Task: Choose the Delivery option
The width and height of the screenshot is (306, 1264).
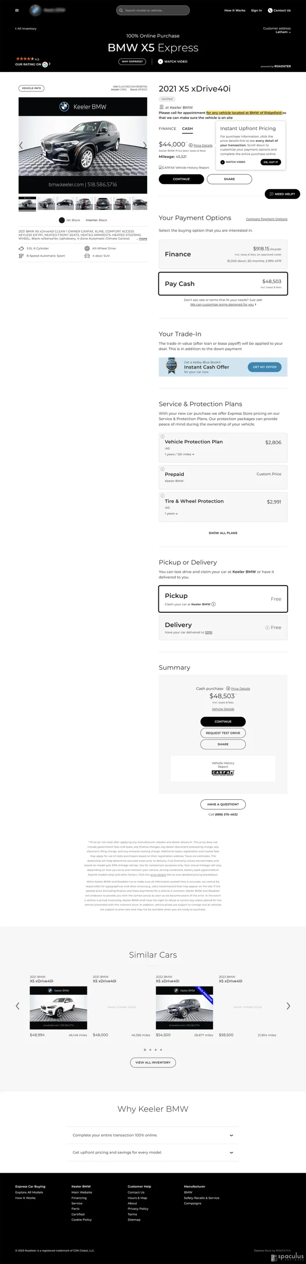Action: (x=223, y=627)
